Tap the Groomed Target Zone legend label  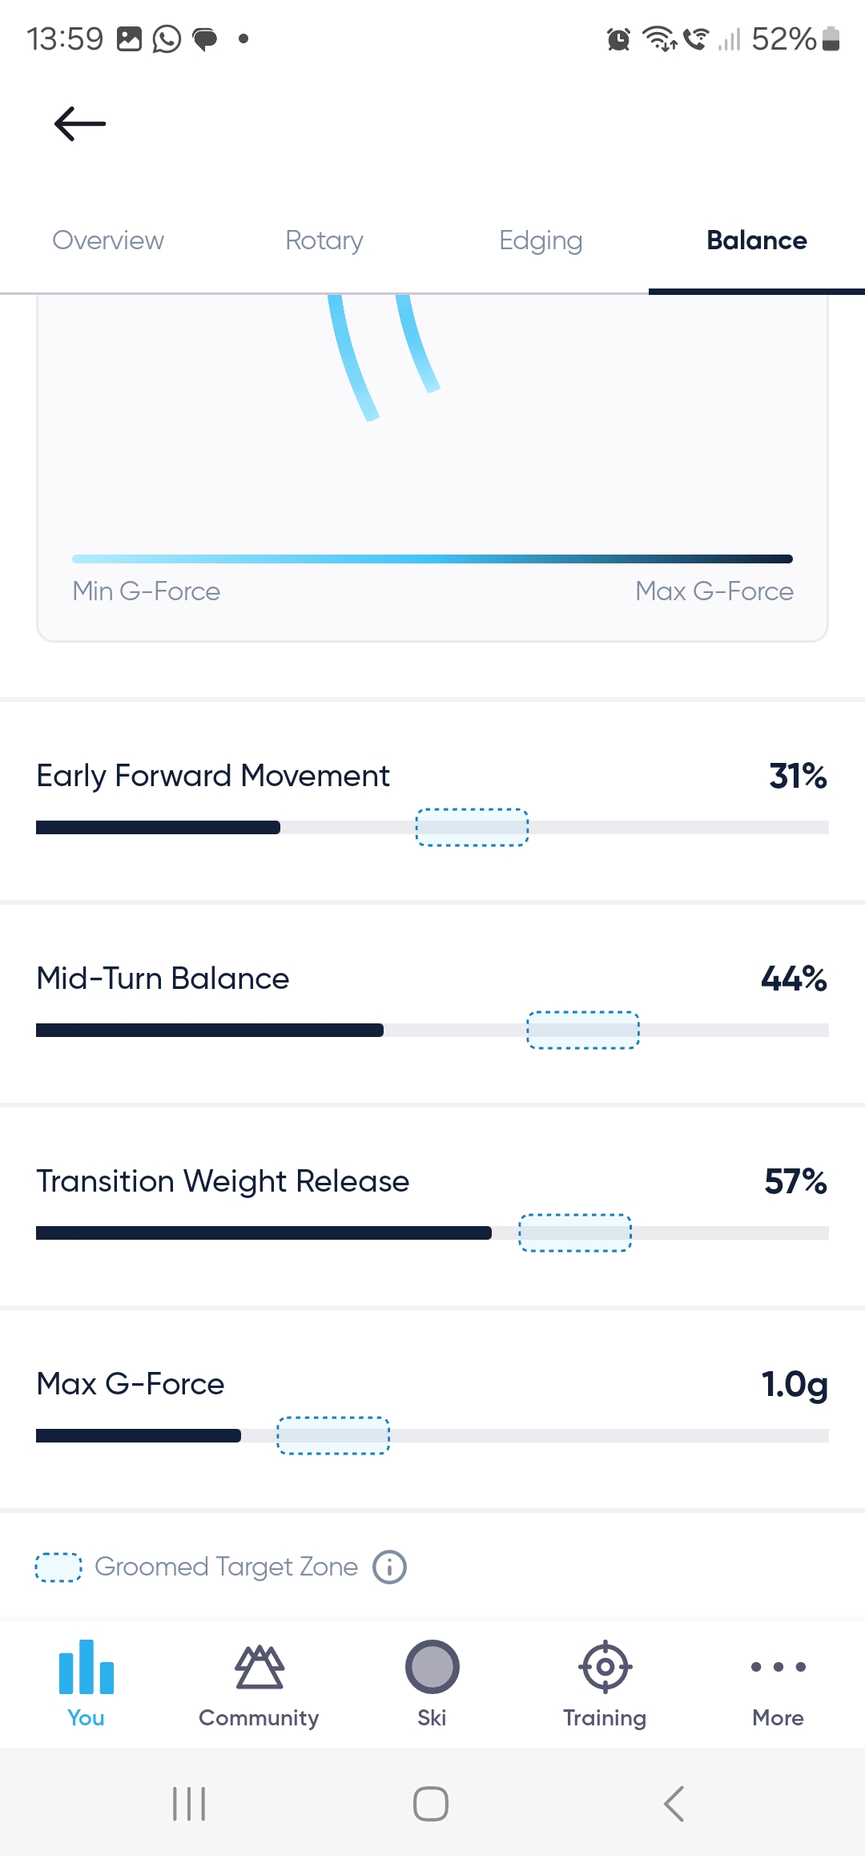pyautogui.click(x=226, y=1567)
